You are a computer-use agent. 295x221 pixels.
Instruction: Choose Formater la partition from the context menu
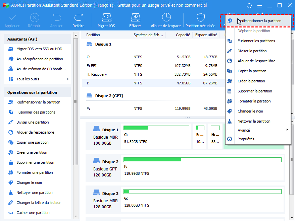(x=254, y=101)
